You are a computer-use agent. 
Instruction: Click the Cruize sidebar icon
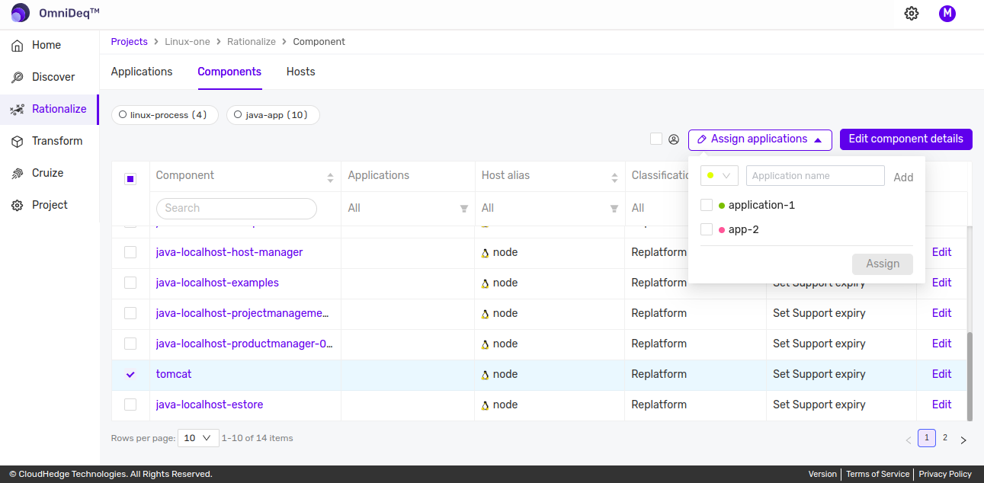tap(17, 174)
